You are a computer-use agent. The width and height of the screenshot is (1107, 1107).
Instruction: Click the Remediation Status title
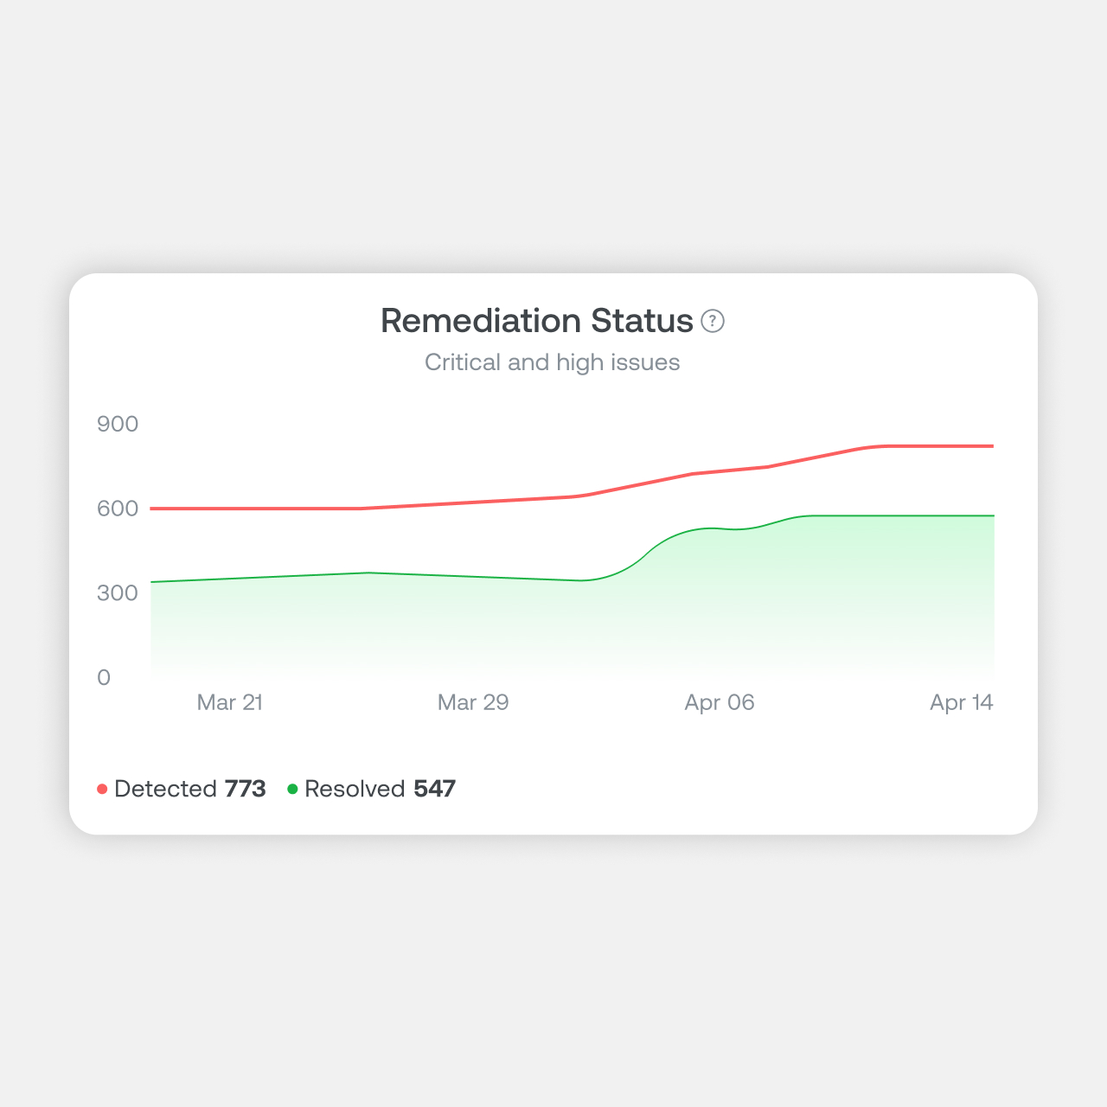[536, 321]
